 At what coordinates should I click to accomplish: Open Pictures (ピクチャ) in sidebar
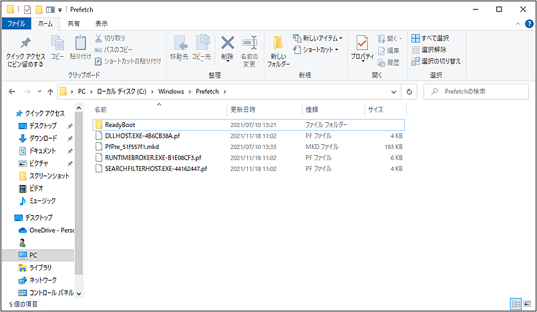click(38, 164)
